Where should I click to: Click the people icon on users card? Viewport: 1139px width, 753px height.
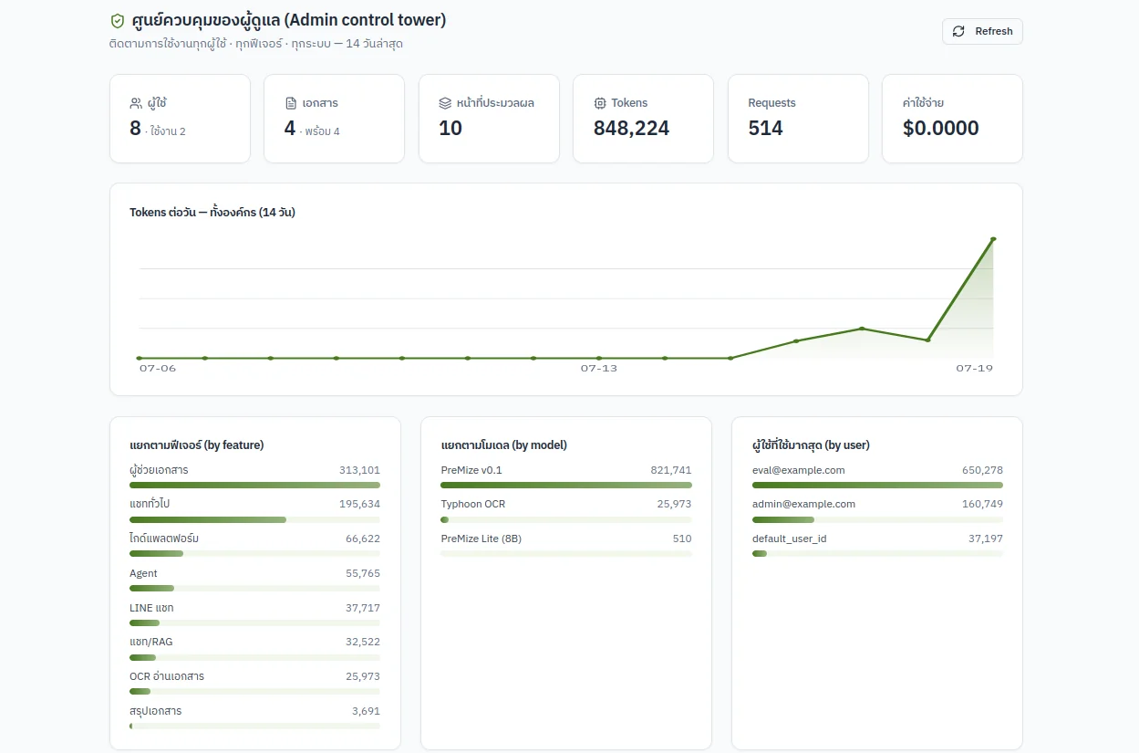(x=136, y=103)
